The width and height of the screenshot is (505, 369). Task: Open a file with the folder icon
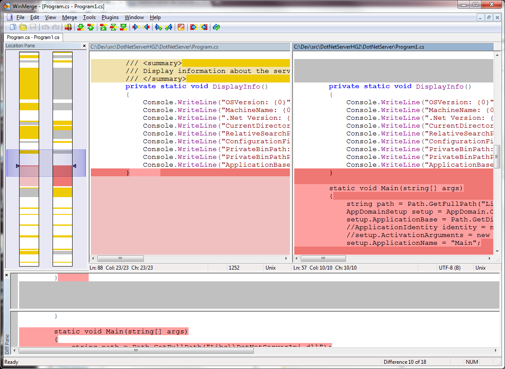tap(23, 27)
